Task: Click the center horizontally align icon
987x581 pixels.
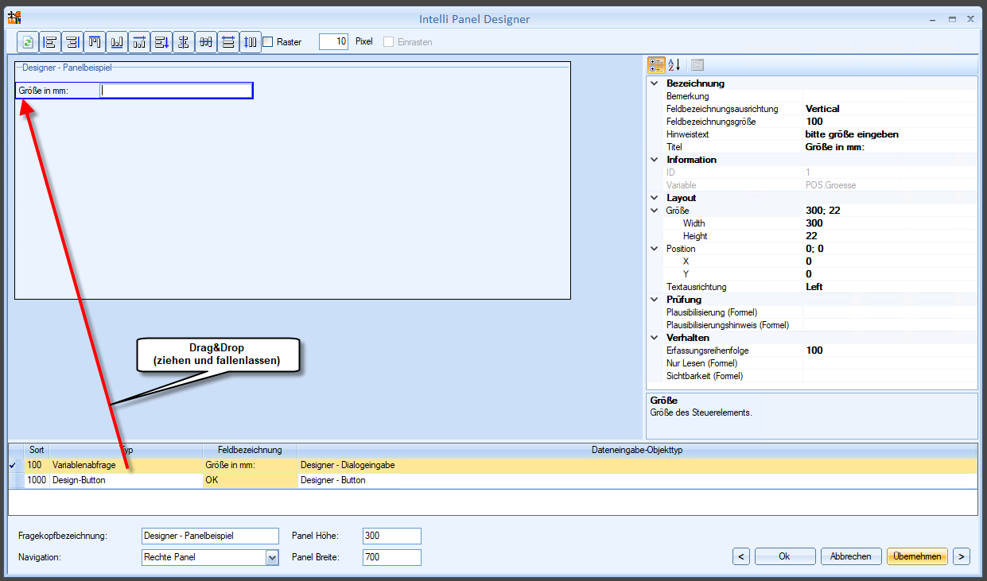Action: pos(206,42)
